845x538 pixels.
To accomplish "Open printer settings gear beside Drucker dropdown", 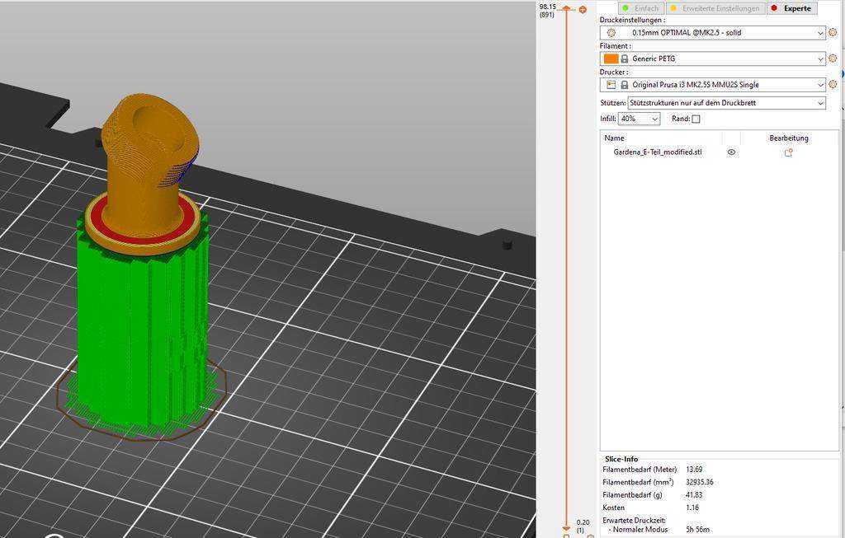I will coord(833,85).
